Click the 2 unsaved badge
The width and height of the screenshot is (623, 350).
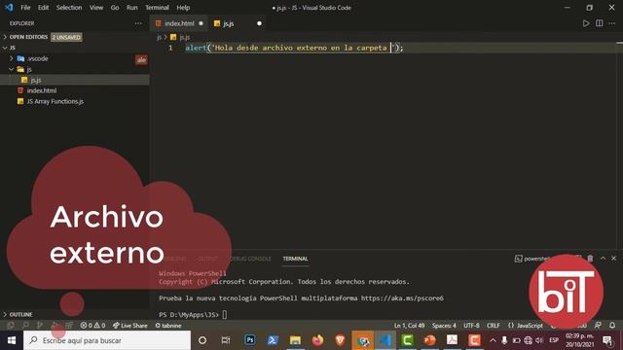coord(66,37)
